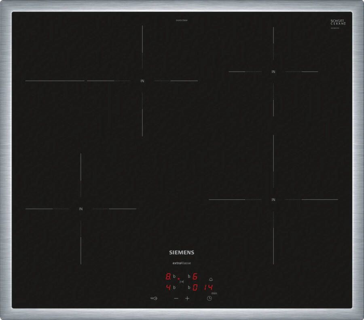Click the IN marker of lower-left zone

coord(81,209)
